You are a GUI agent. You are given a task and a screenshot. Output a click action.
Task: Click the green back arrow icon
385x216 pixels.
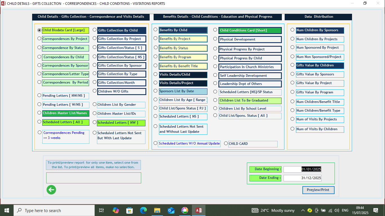(x=51, y=190)
